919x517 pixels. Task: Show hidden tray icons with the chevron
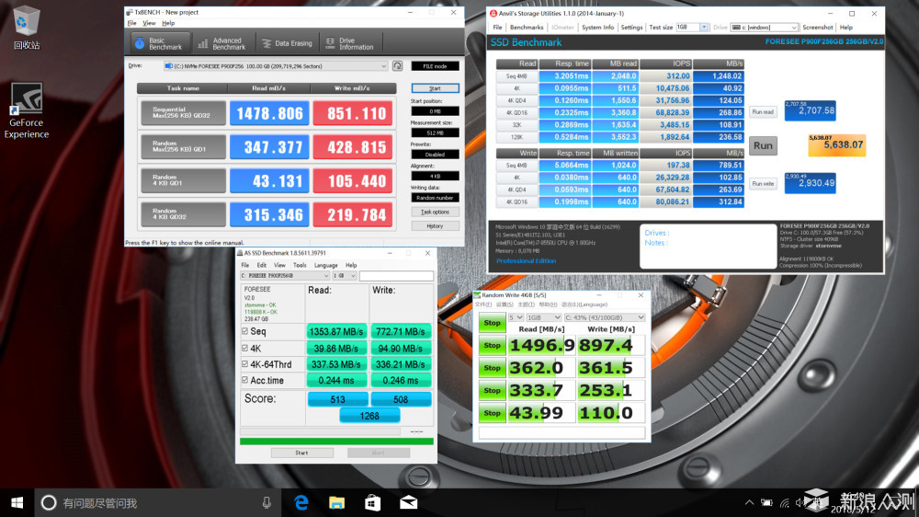749,502
